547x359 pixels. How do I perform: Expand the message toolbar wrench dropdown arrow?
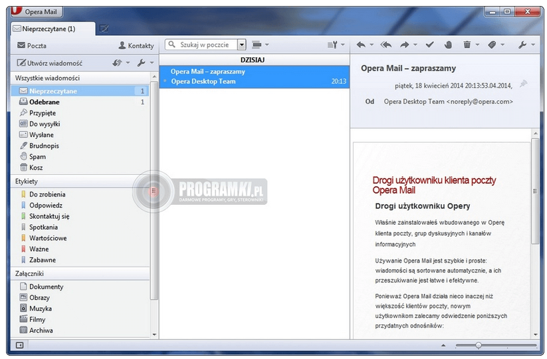pos(532,45)
